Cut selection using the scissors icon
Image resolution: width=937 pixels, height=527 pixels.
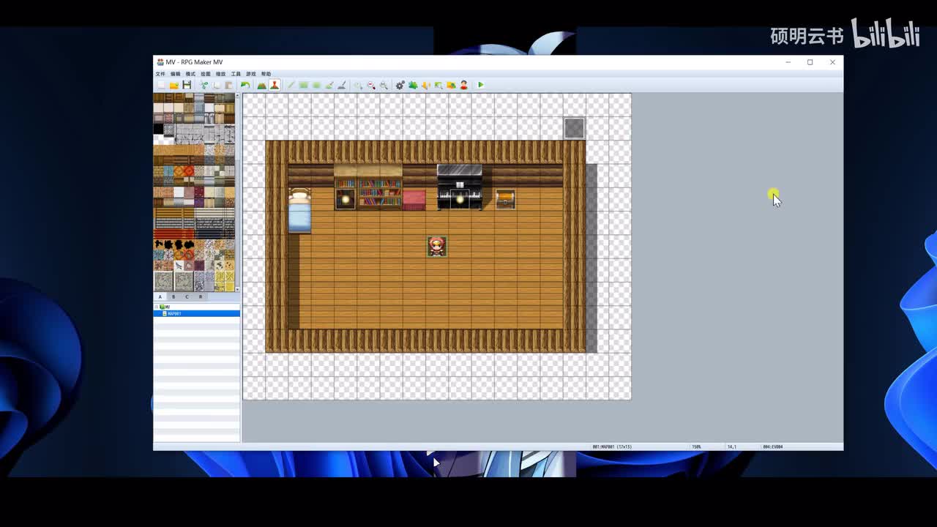coord(204,85)
